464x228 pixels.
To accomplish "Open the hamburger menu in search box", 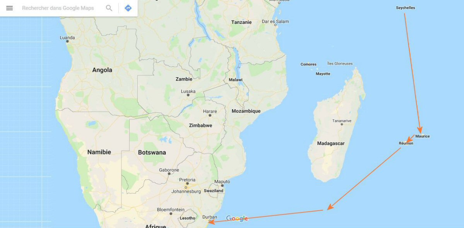I will click(10, 8).
